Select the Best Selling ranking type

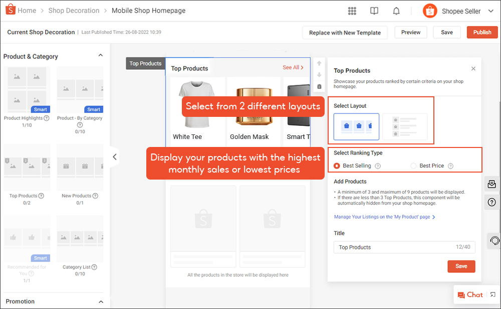(x=337, y=166)
